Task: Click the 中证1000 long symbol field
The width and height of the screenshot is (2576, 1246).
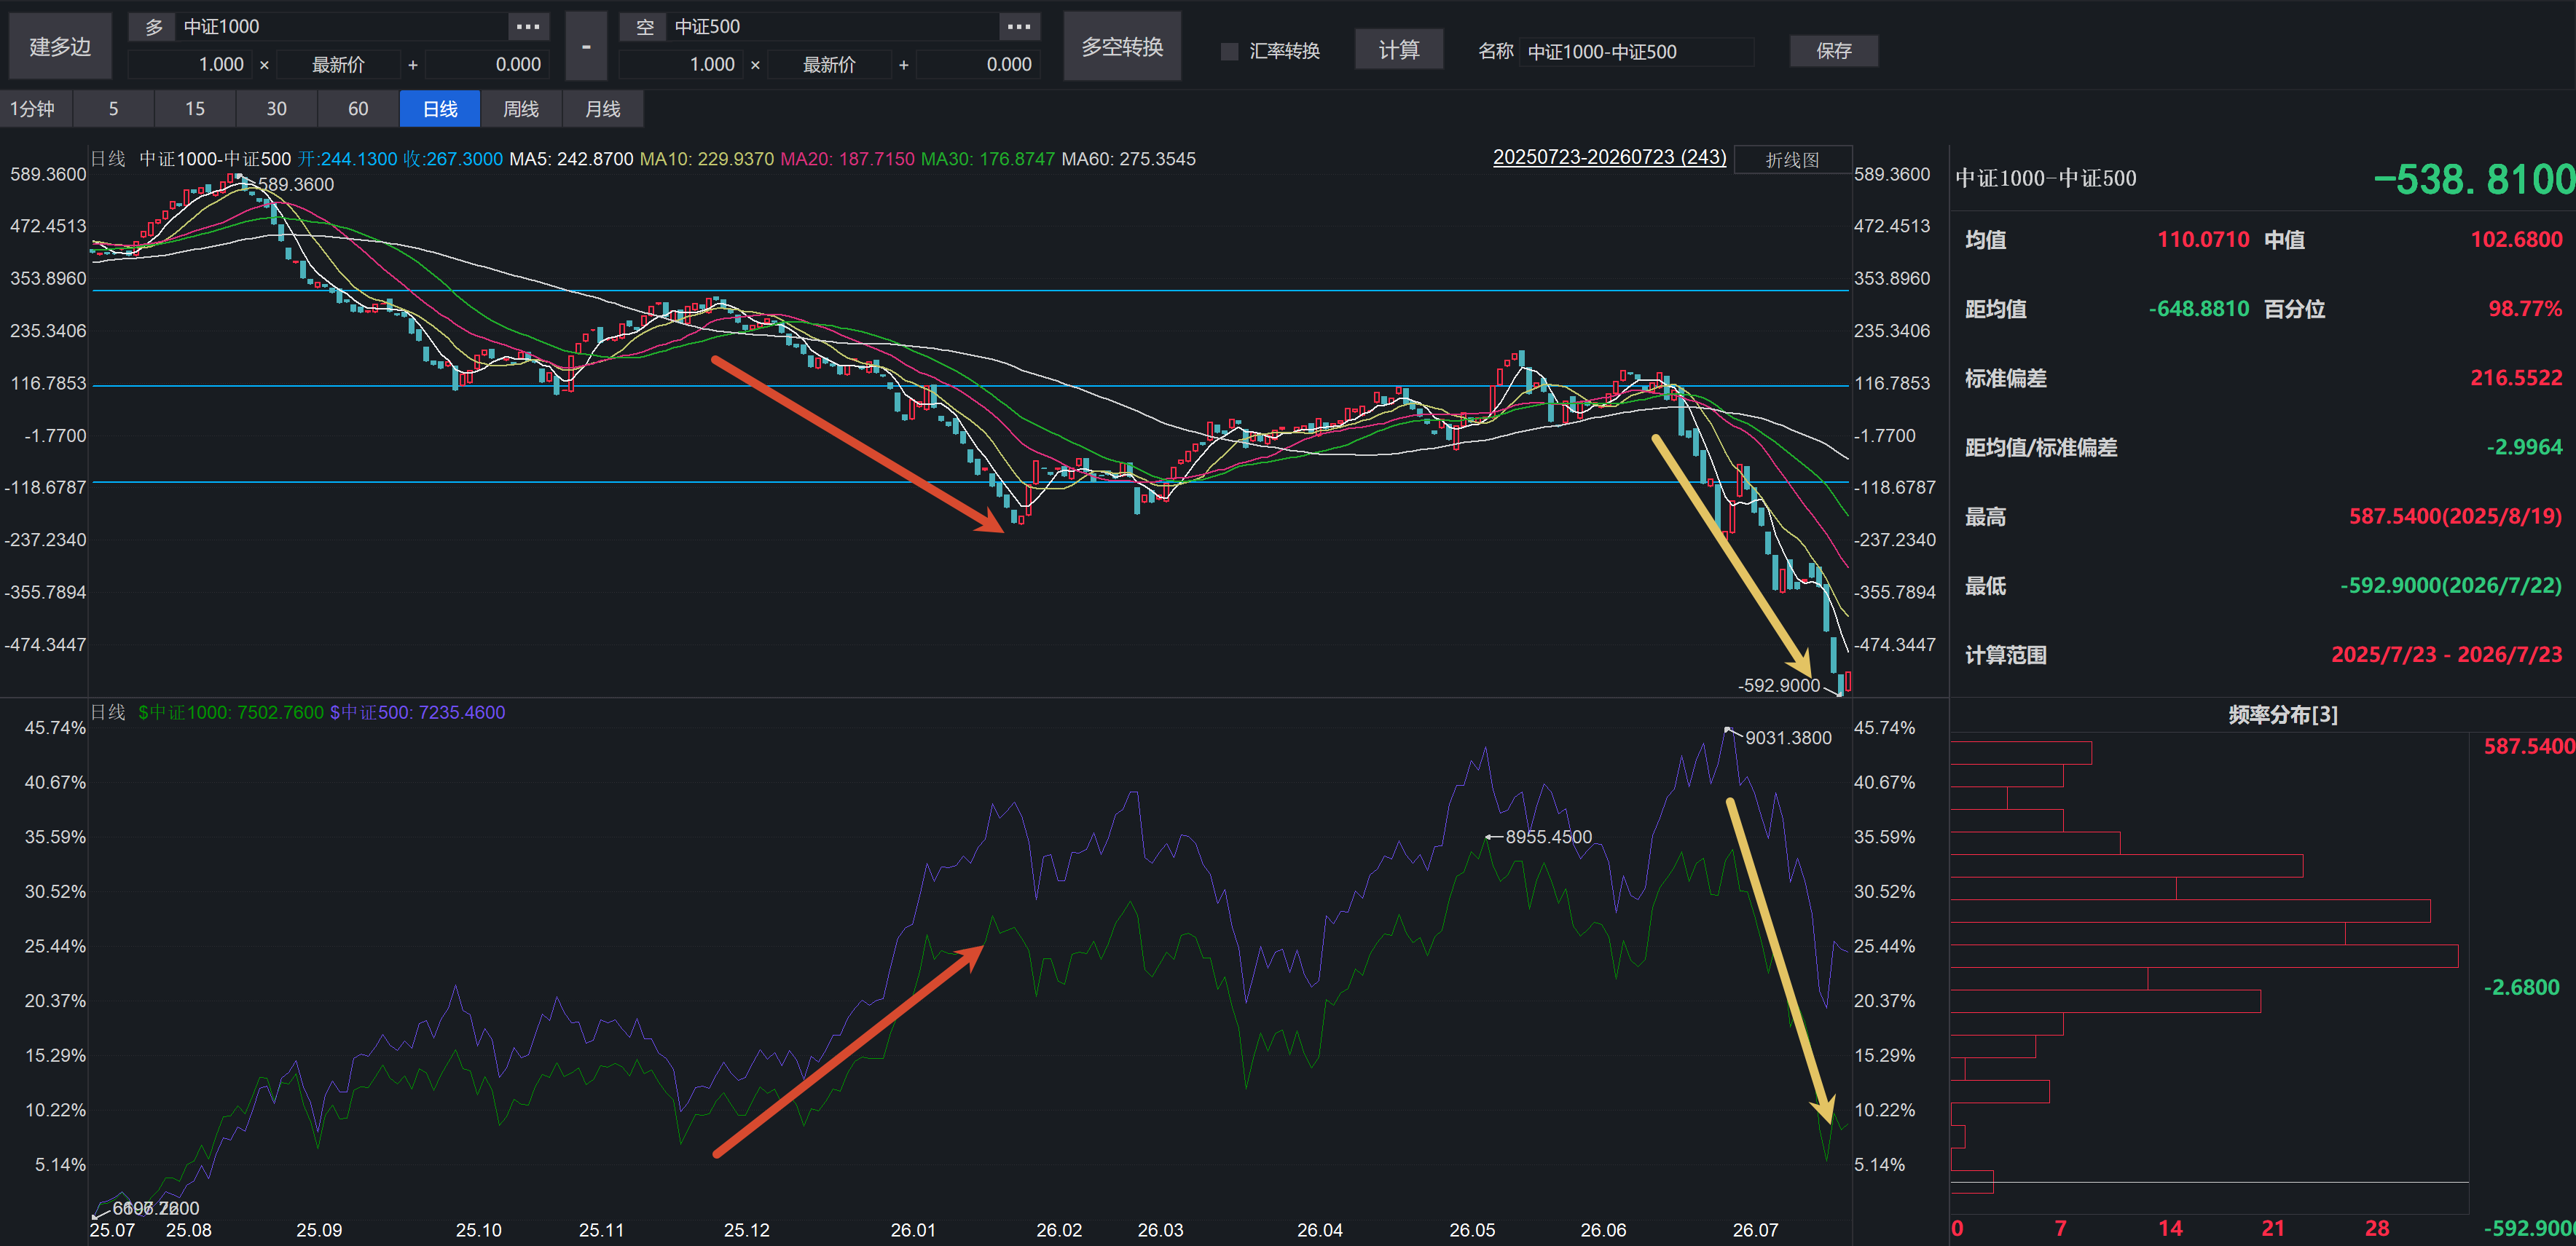Action: click(342, 27)
